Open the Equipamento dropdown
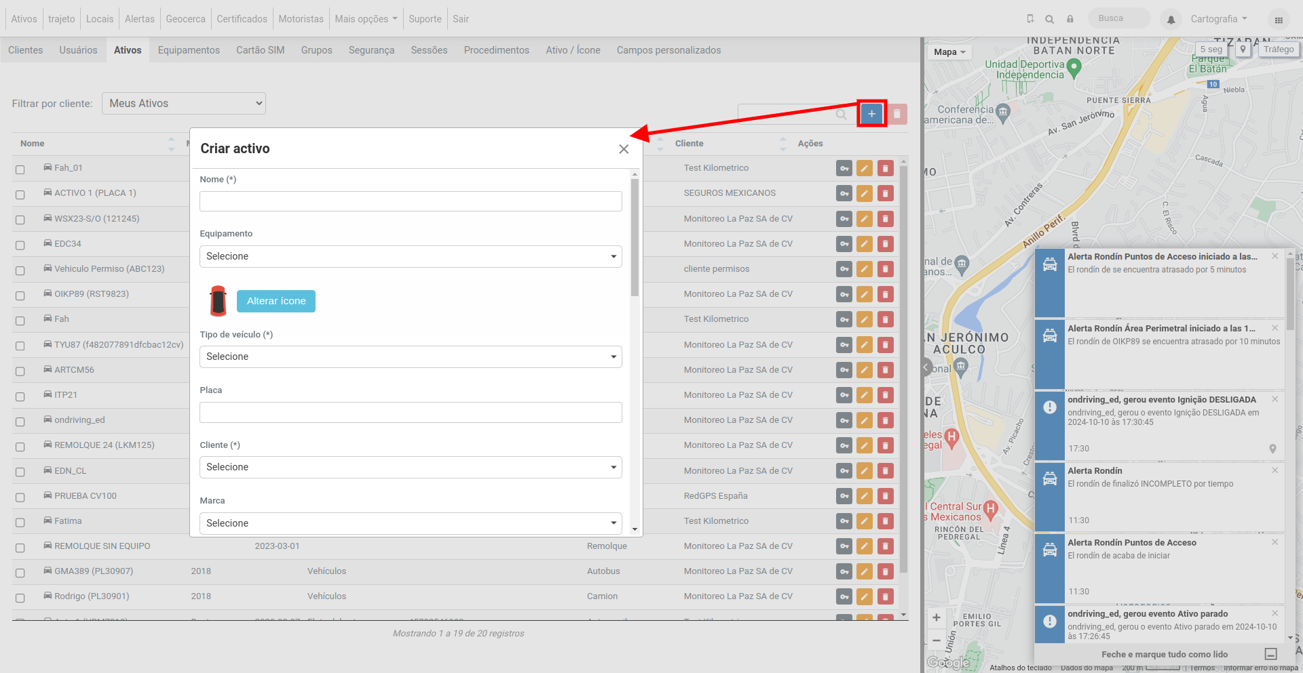The width and height of the screenshot is (1303, 673). click(x=411, y=256)
